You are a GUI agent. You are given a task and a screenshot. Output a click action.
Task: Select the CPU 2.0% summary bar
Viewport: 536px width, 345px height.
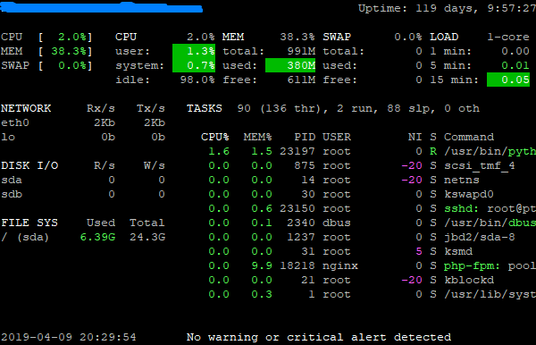tap(46, 37)
